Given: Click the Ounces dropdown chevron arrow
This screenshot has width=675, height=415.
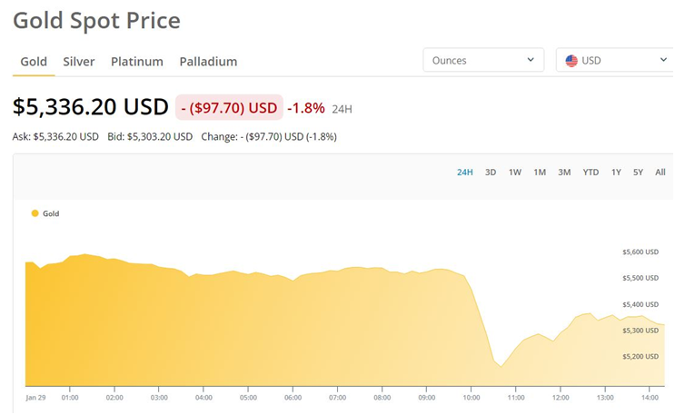Looking at the screenshot, I should pyautogui.click(x=531, y=61).
